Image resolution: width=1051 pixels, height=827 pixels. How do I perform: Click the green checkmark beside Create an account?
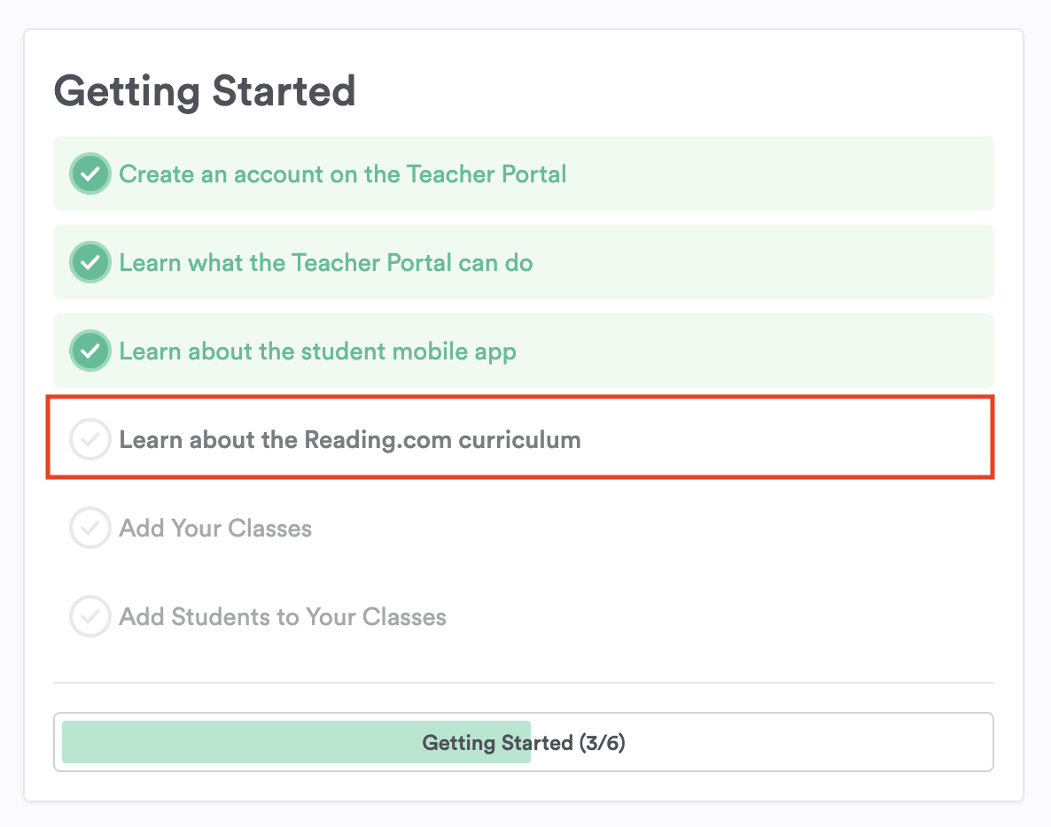pos(90,174)
